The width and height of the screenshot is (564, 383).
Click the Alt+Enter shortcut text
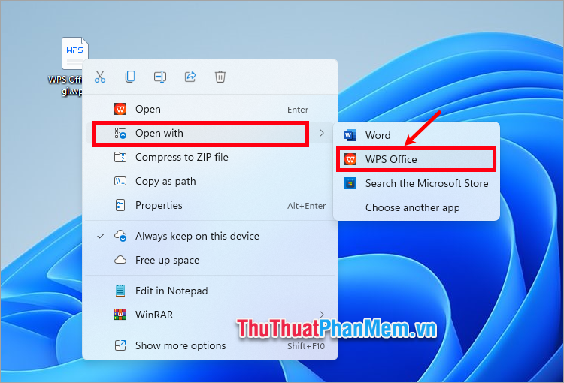click(x=307, y=206)
